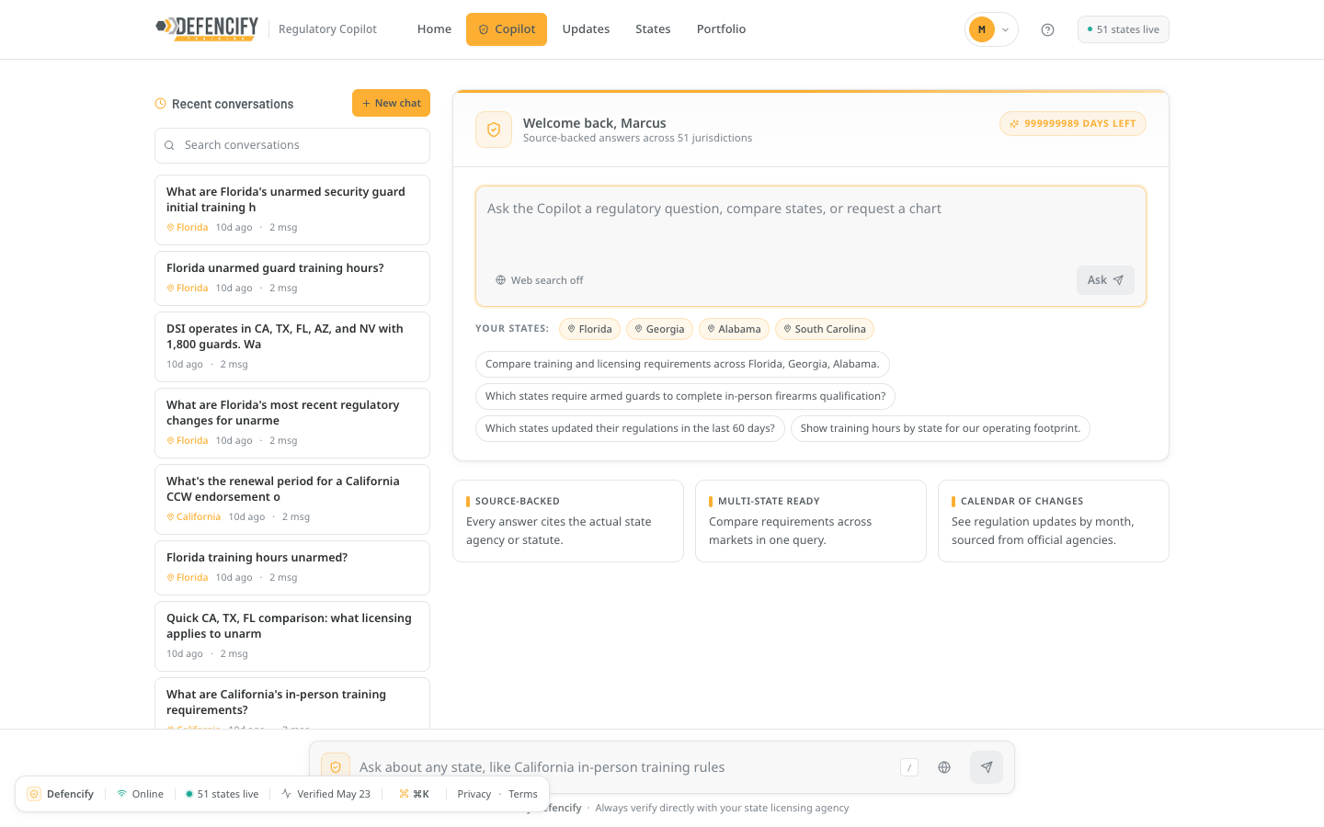Viewport: 1324px width, 827px height.
Task: Click Defencify badge in status bar
Action: 61,794
